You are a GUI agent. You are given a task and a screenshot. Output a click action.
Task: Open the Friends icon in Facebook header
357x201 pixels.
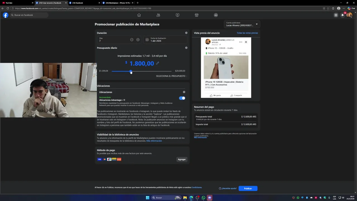click(158, 15)
